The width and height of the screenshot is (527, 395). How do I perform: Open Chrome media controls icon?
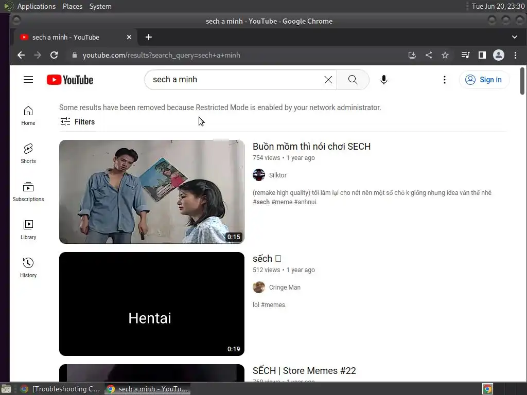(x=465, y=55)
